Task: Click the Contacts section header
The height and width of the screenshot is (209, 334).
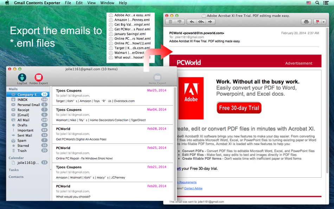Action: coord(16,177)
